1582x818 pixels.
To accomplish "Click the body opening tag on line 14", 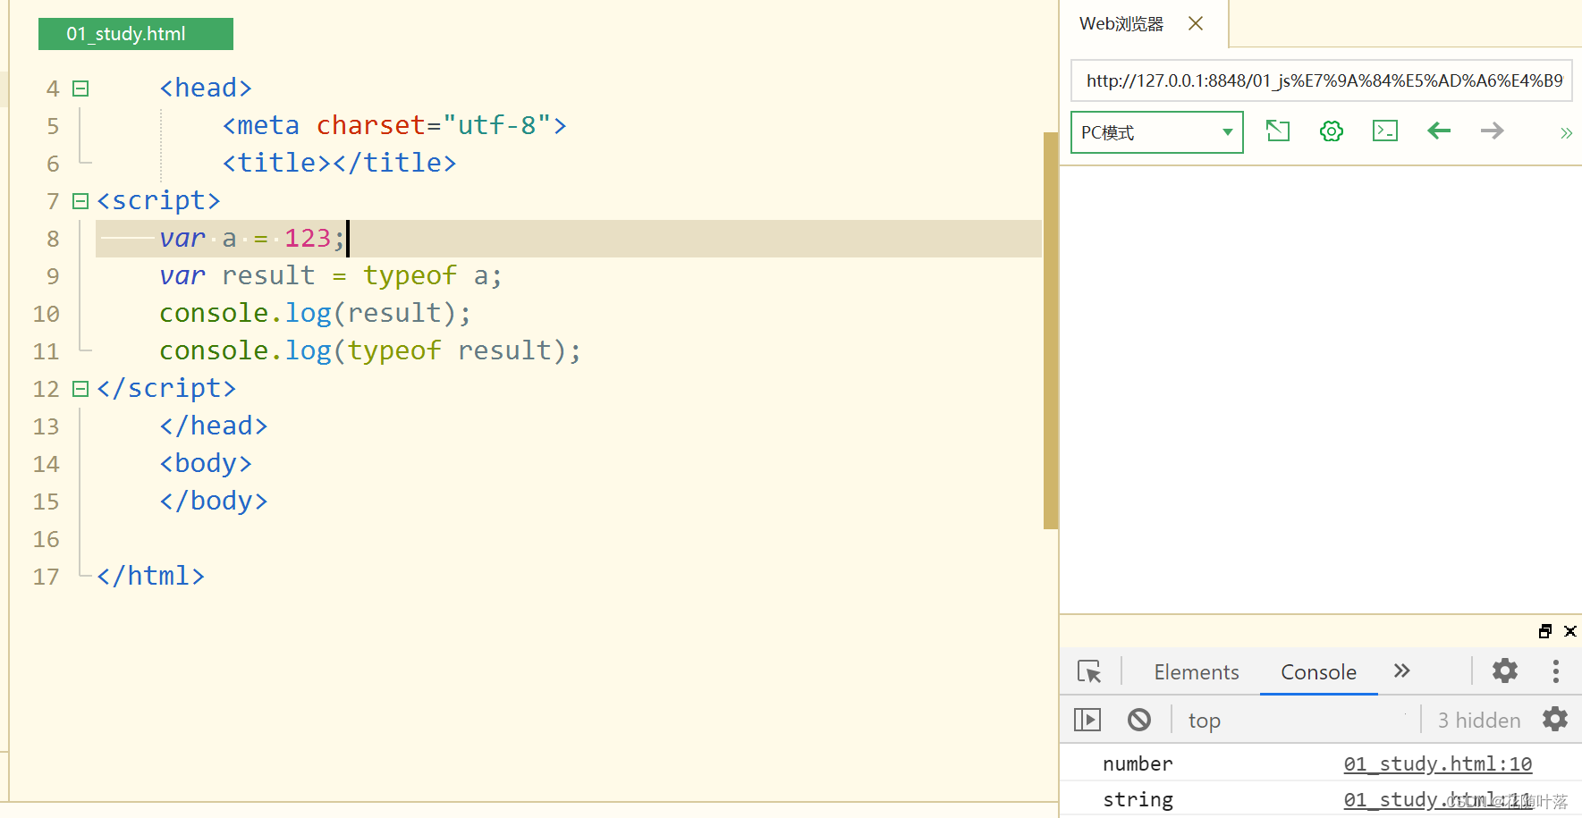I will 206,463.
